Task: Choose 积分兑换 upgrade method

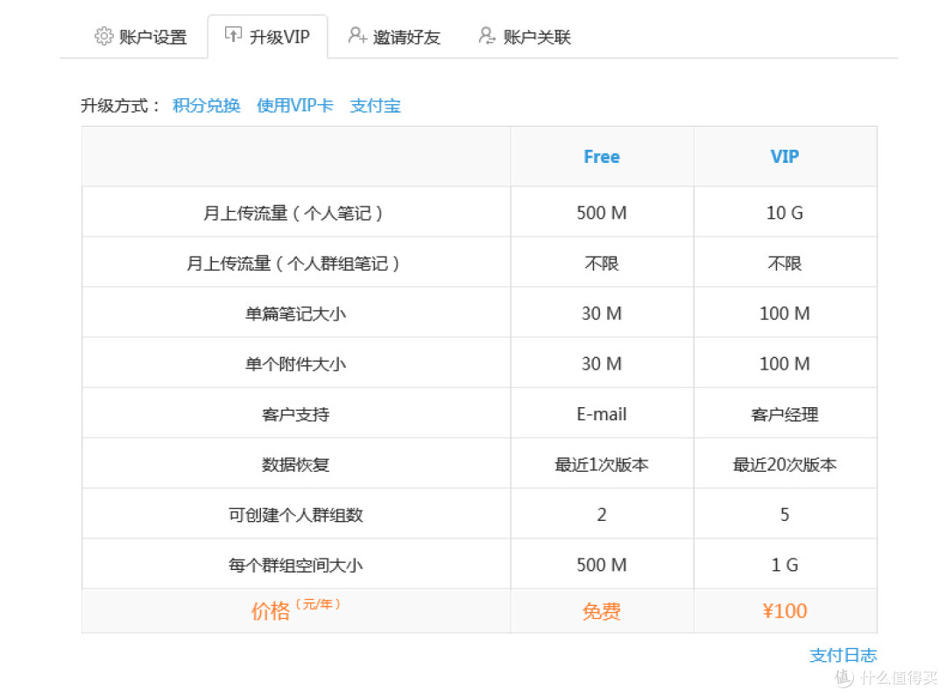Action: pos(207,106)
